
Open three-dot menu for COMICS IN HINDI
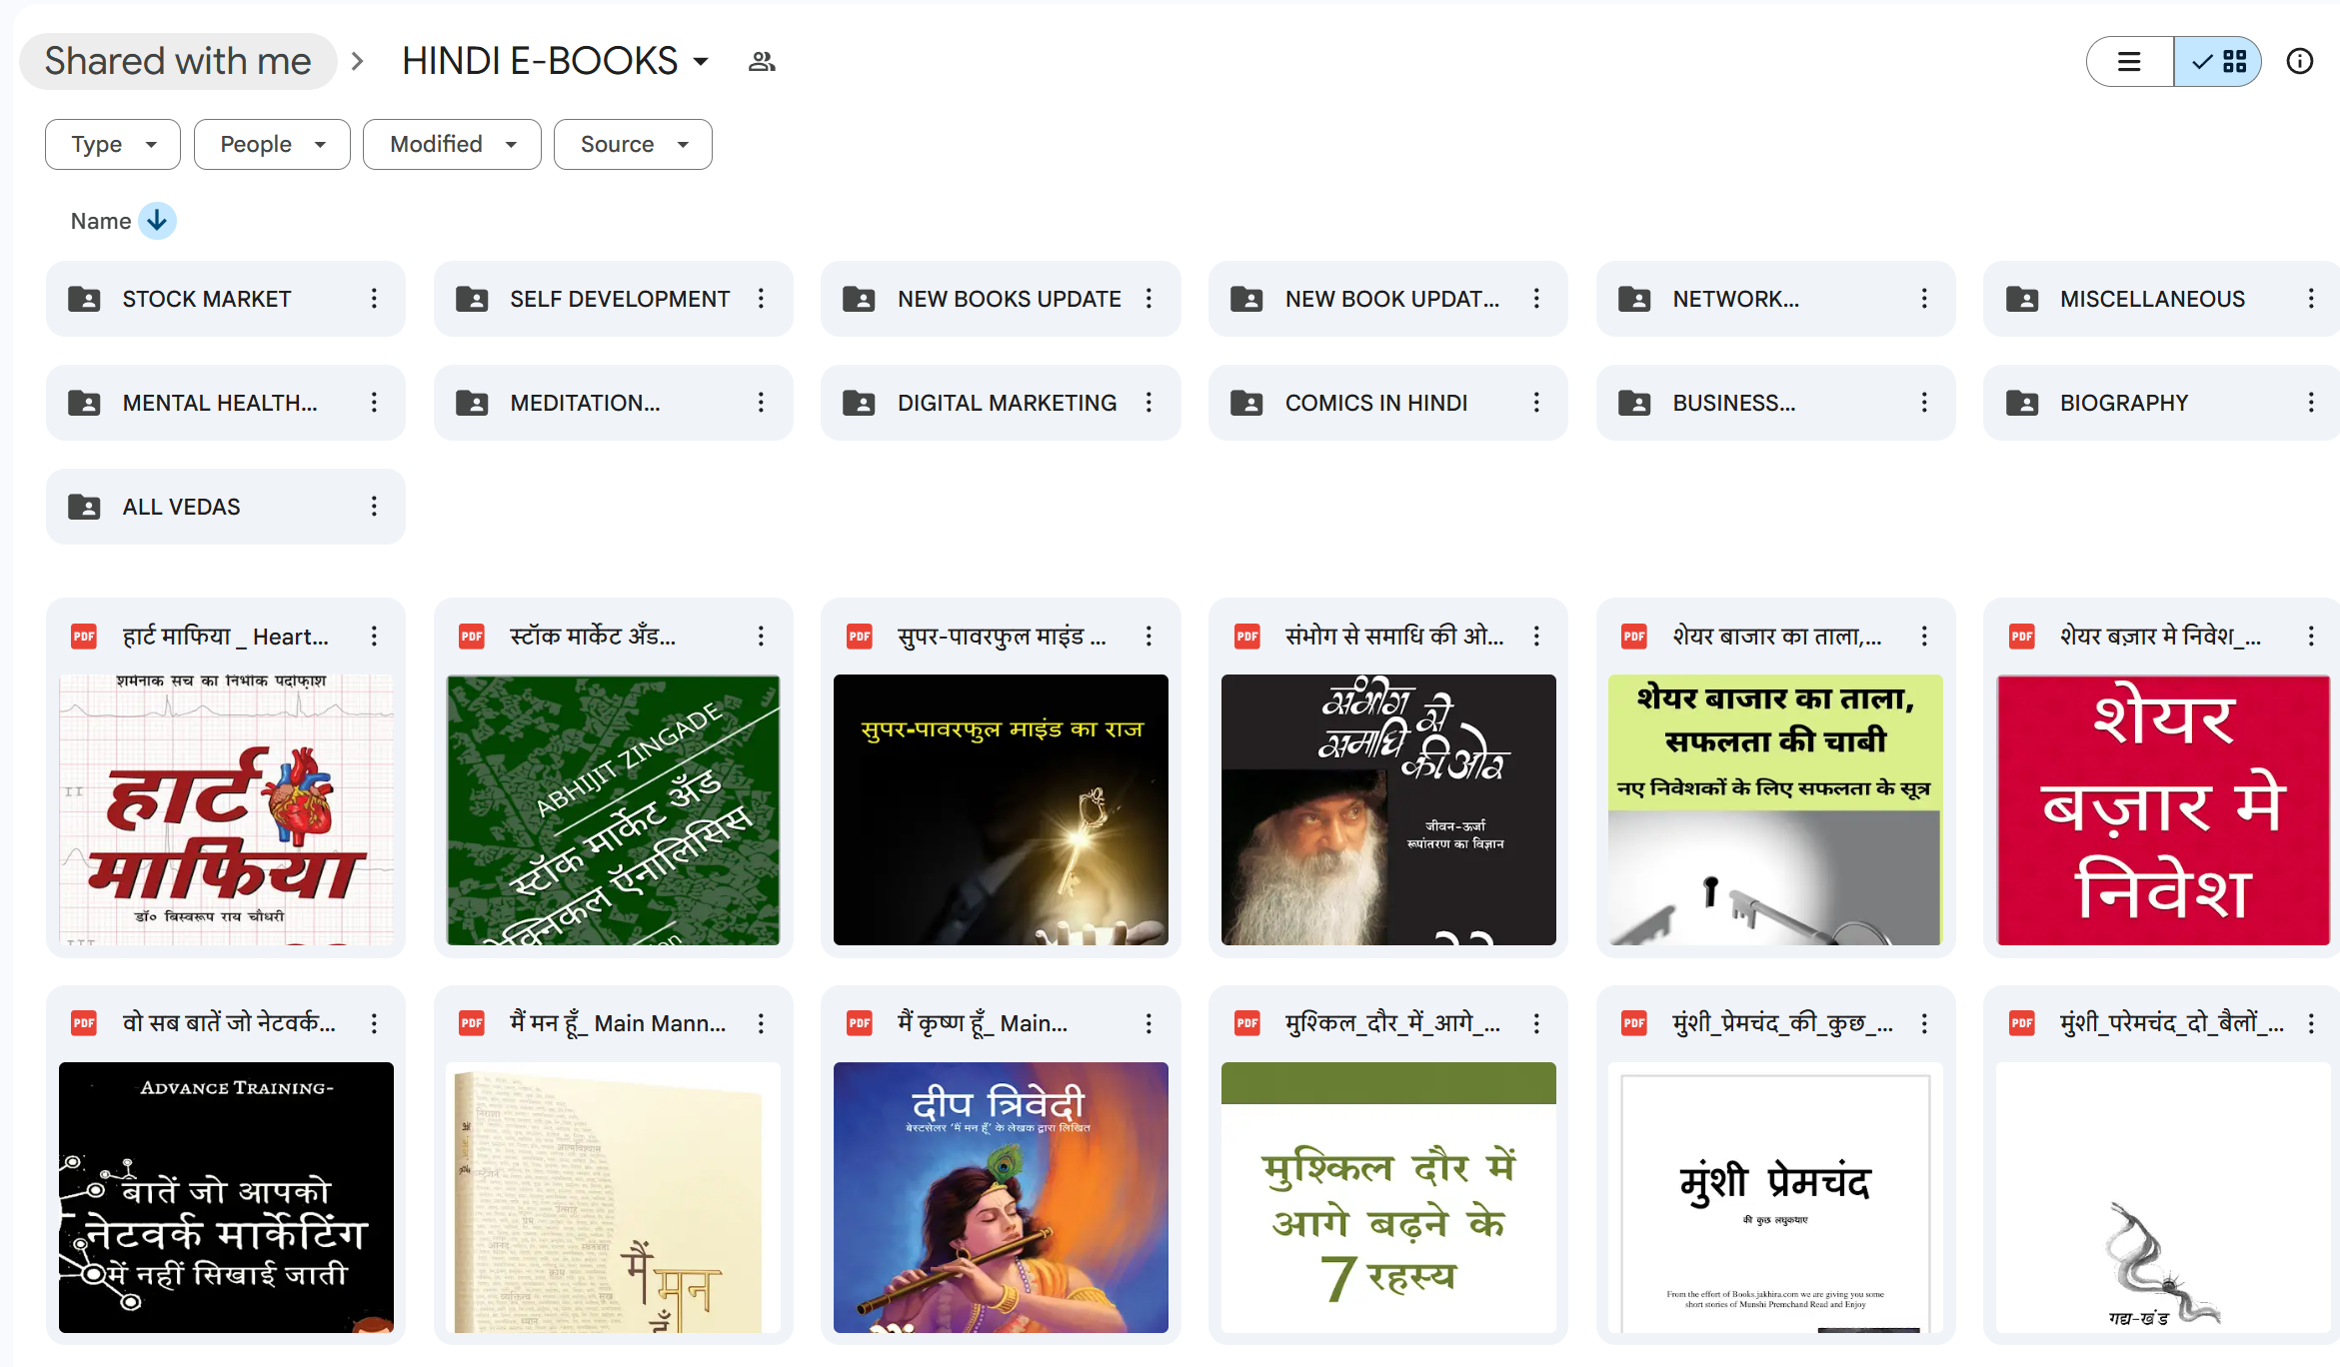click(x=1536, y=403)
